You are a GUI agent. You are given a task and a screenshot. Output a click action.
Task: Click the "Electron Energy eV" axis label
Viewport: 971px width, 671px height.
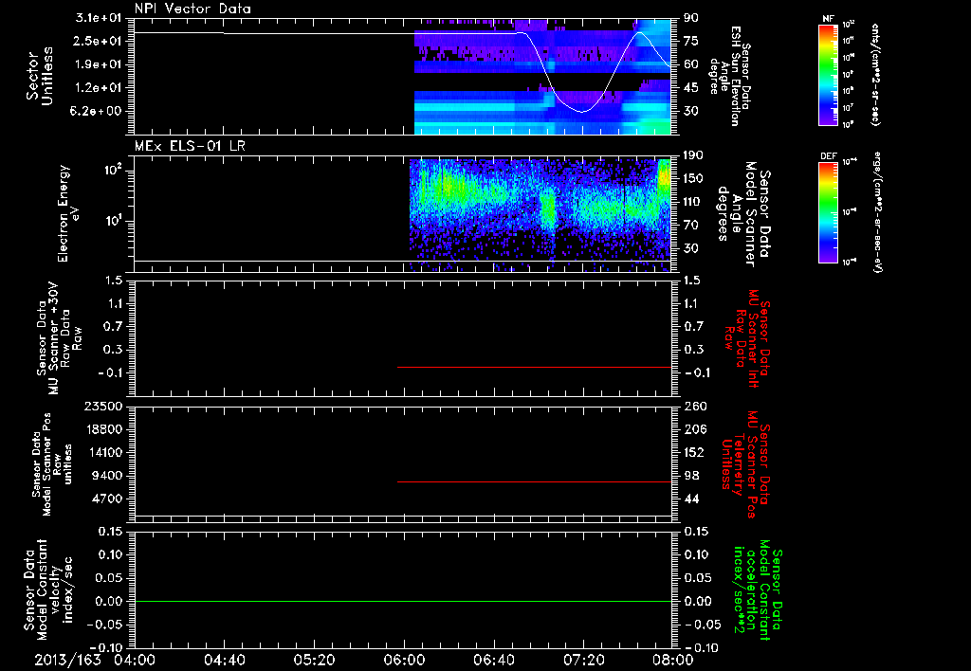point(69,213)
